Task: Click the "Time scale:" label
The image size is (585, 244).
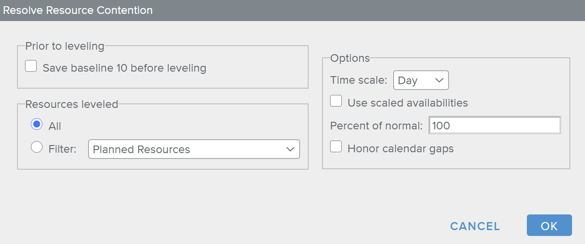Action: [x=359, y=81]
